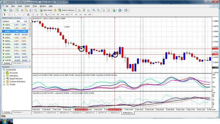220x124 pixels.
Task: Switch timeframe to H4
Action: pyautogui.click(x=76, y=14)
